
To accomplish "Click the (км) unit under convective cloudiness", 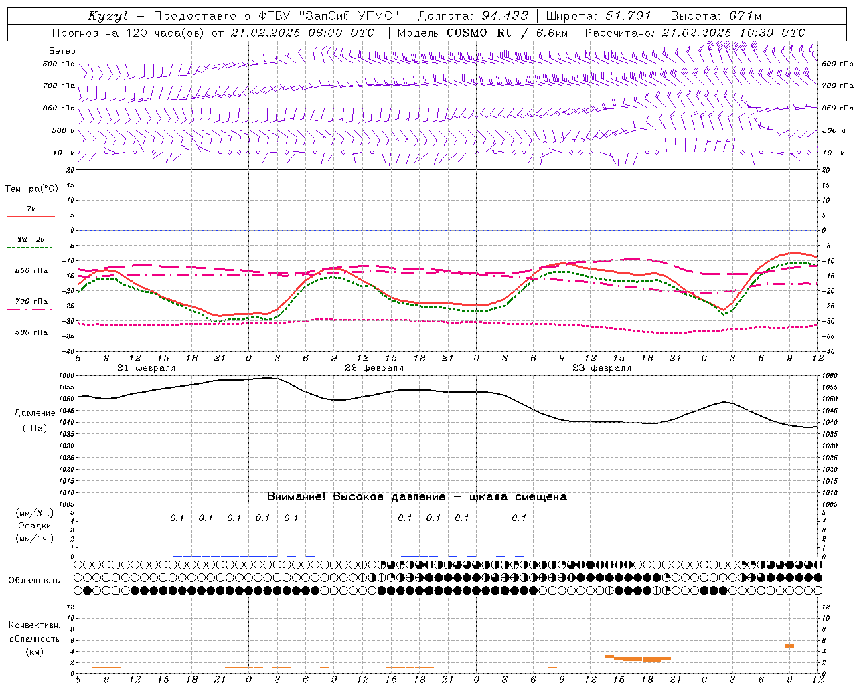I will (34, 652).
